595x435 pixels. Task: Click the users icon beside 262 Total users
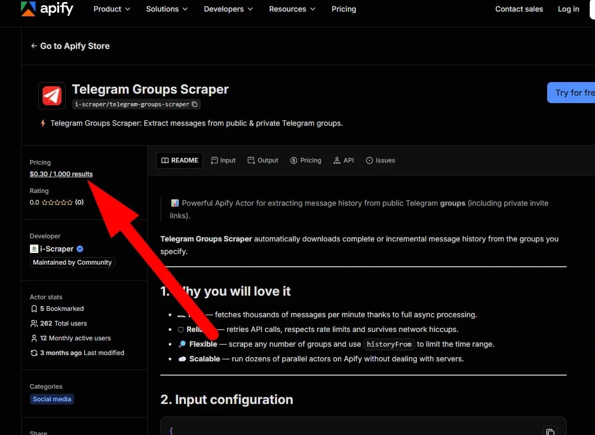(34, 323)
